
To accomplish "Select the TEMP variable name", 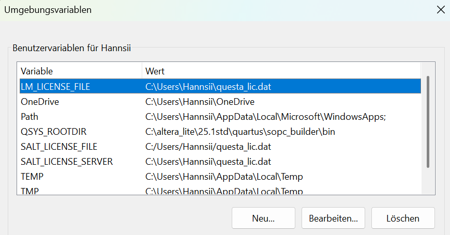I will pos(32,177).
